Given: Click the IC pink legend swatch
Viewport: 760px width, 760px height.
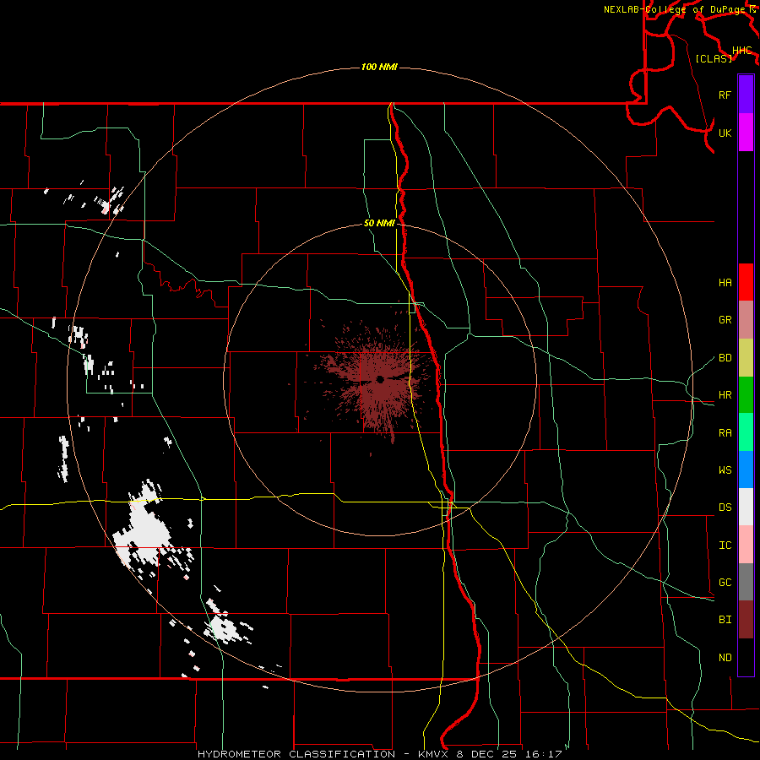Looking at the screenshot, I should [746, 545].
